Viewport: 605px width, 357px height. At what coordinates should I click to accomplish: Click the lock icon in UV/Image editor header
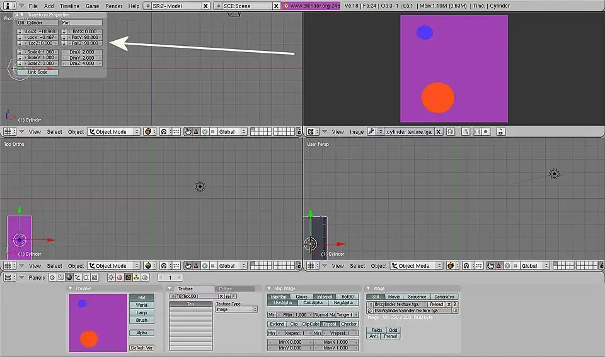(x=500, y=132)
